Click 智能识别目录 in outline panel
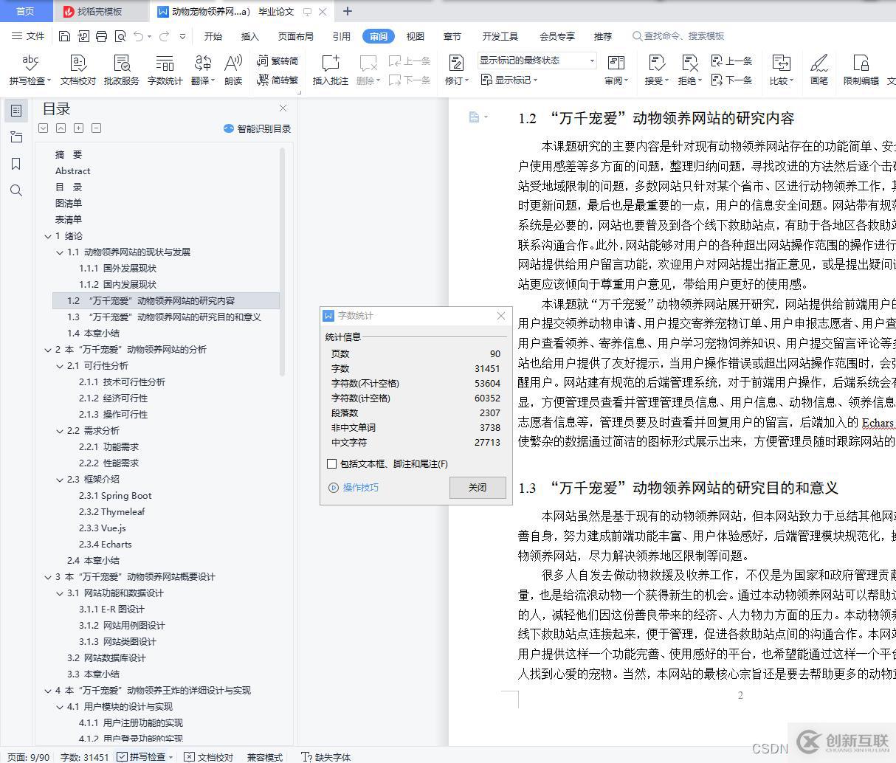896x763 pixels. [x=257, y=128]
